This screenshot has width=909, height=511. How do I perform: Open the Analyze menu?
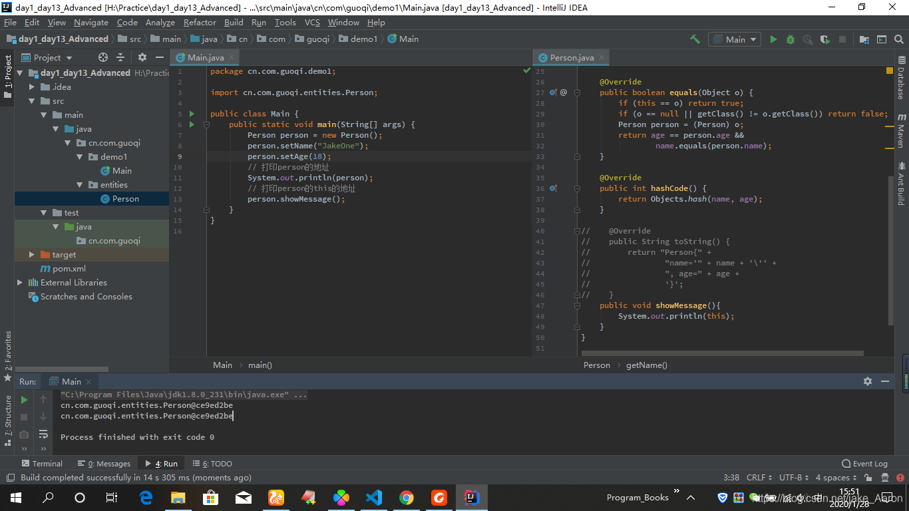(160, 22)
